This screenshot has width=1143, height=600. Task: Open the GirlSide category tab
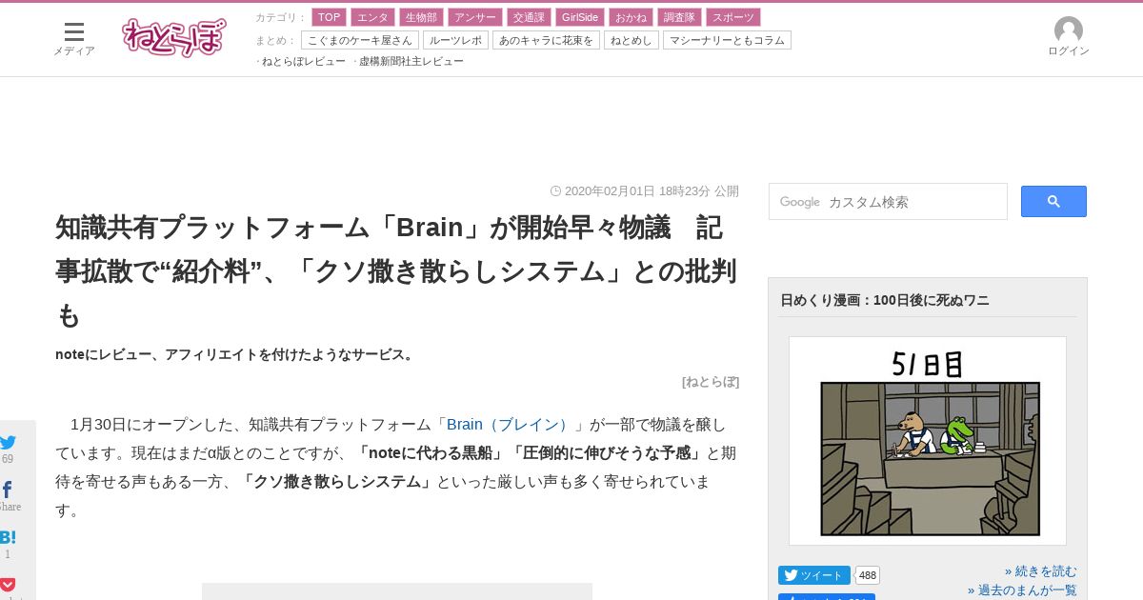(580, 17)
